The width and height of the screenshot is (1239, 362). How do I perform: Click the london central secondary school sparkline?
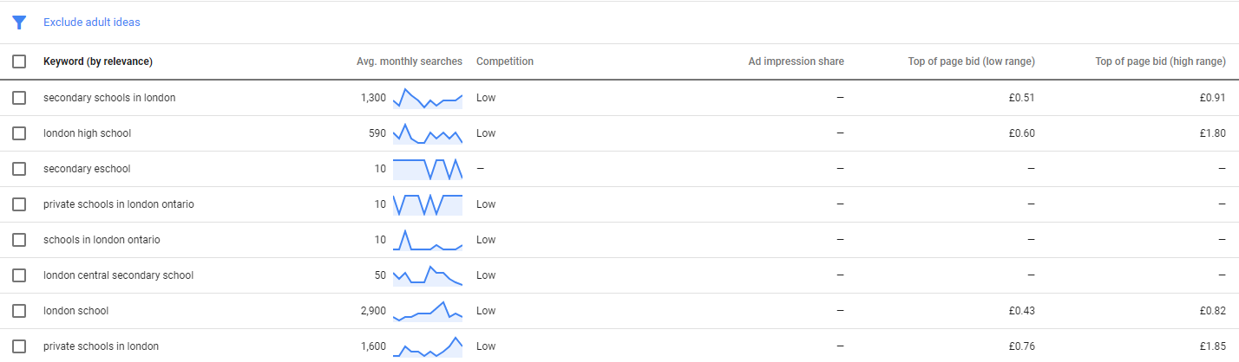pos(428,275)
